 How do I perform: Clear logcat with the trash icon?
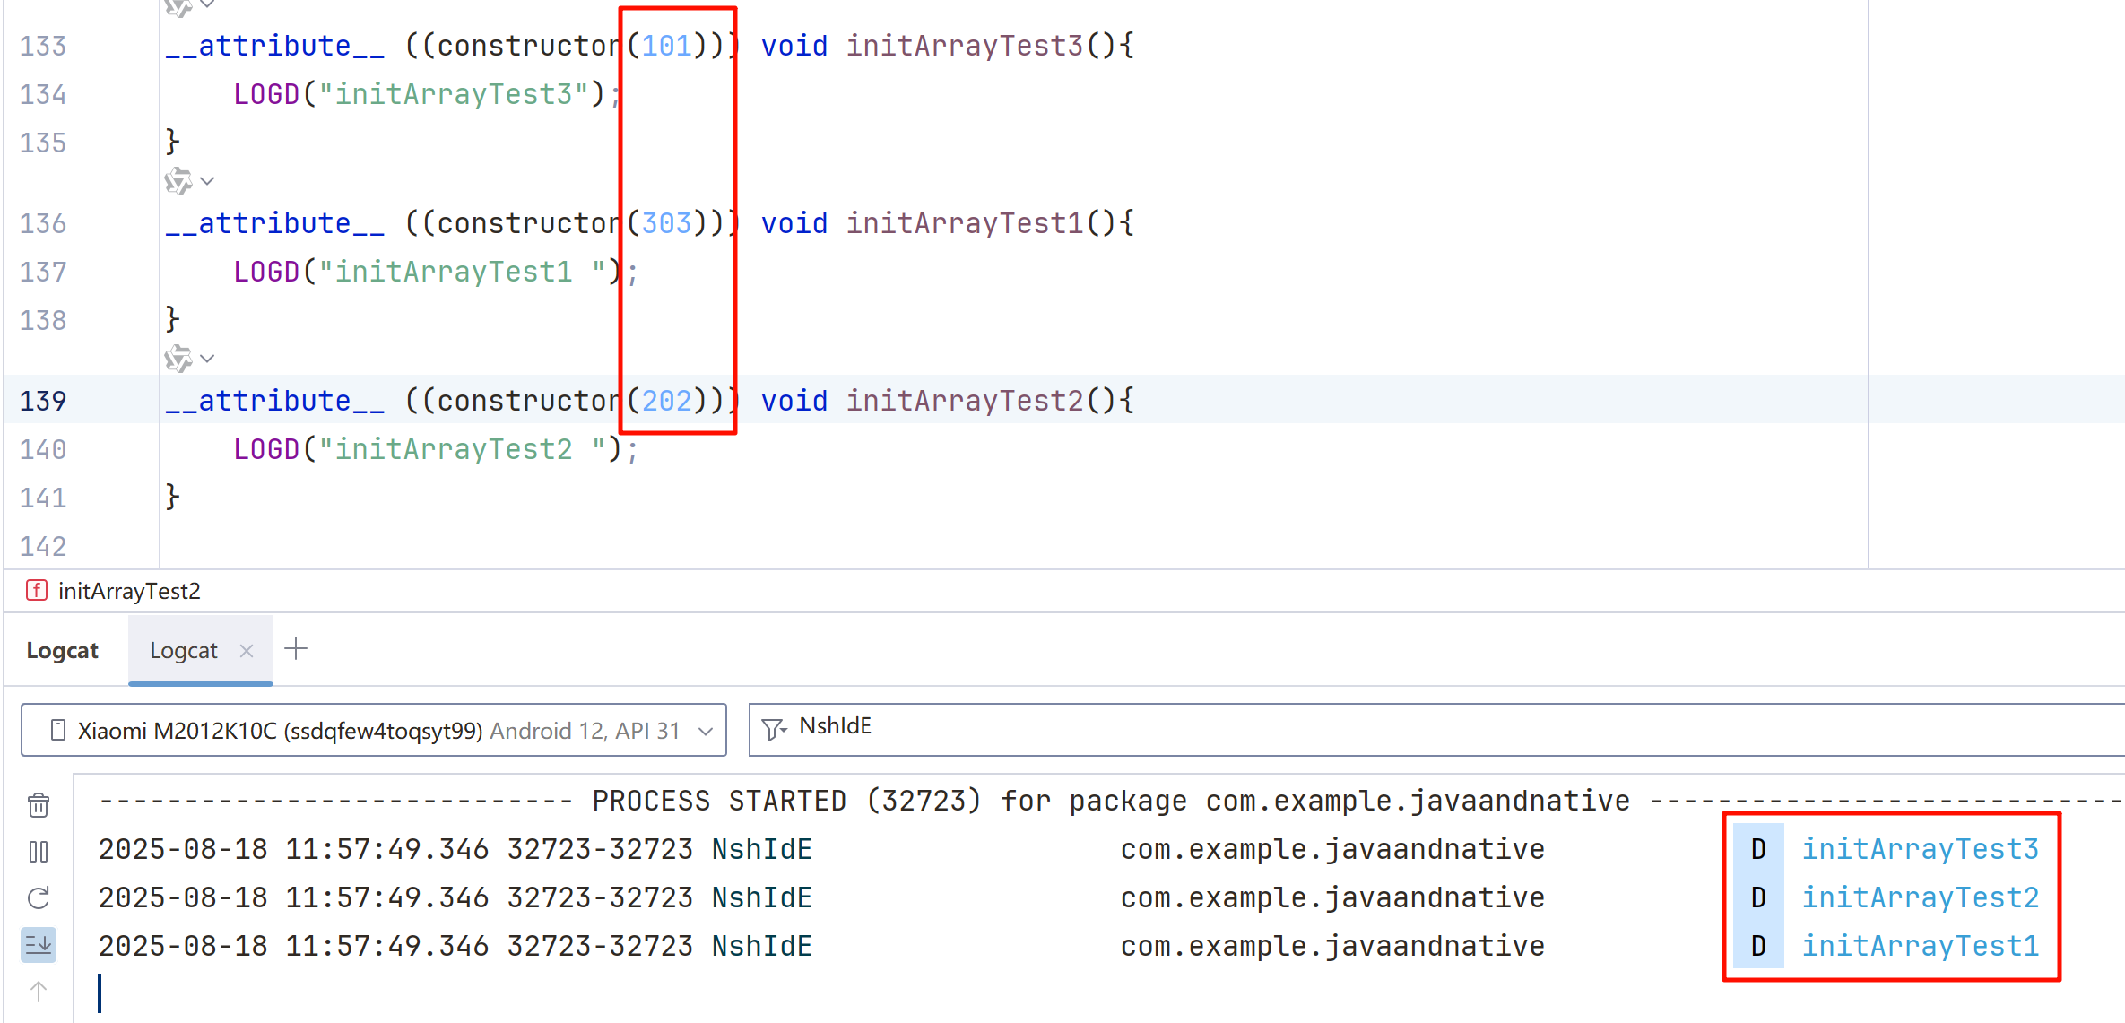pos(39,805)
